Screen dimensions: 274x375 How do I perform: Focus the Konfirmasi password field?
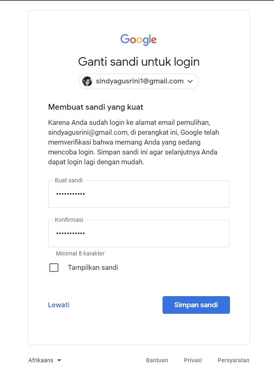click(139, 233)
